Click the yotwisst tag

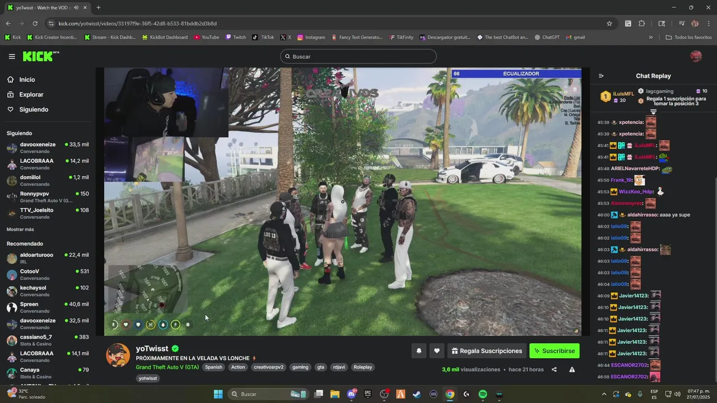(148, 378)
